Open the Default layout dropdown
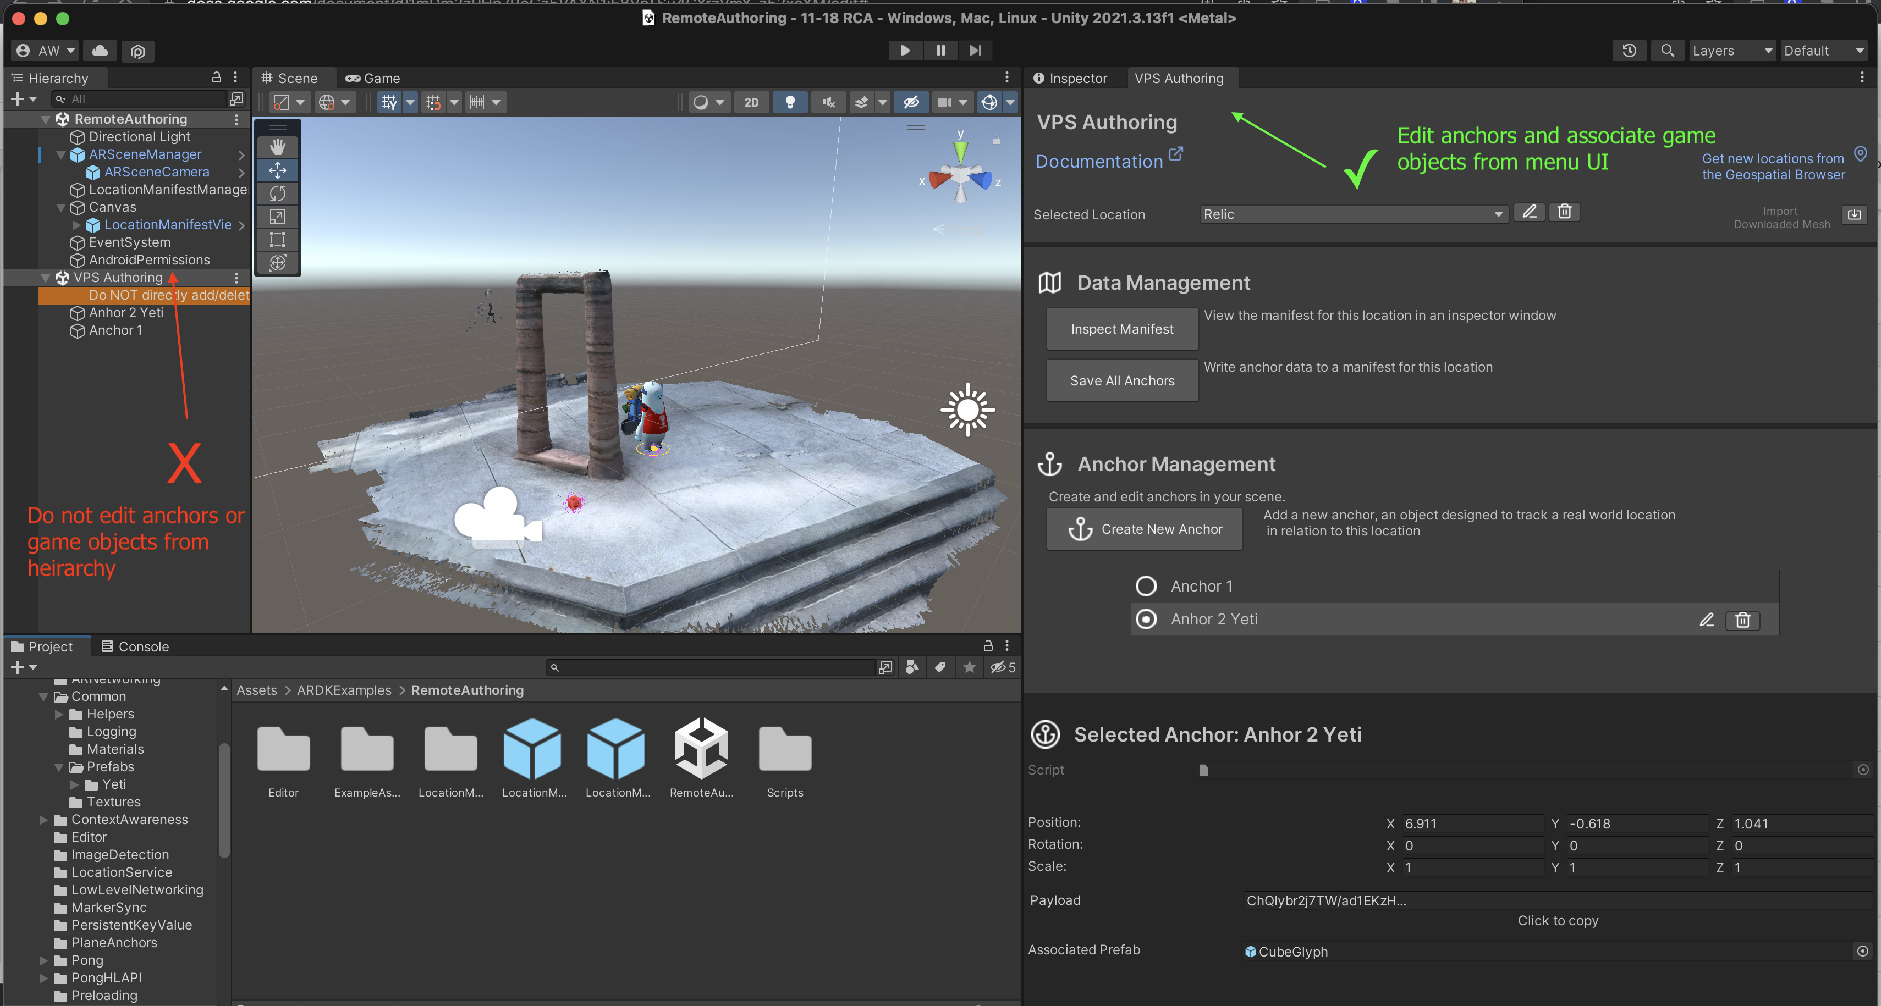The image size is (1881, 1006). [1823, 51]
